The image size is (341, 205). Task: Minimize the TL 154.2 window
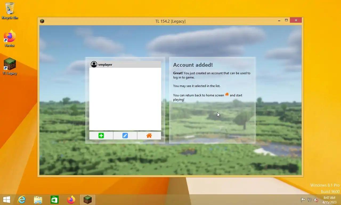coord(279,20)
